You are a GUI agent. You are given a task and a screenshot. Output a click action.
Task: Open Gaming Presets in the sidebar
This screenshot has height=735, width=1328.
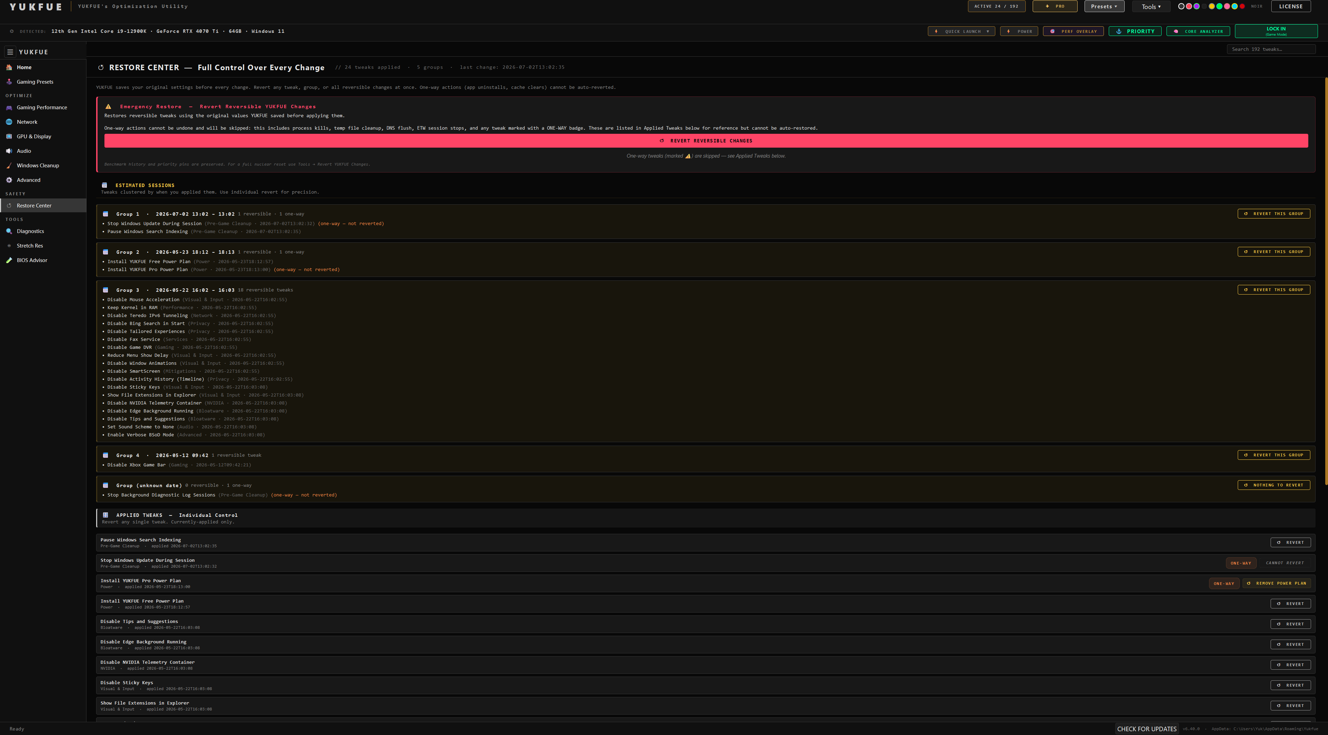click(43, 82)
